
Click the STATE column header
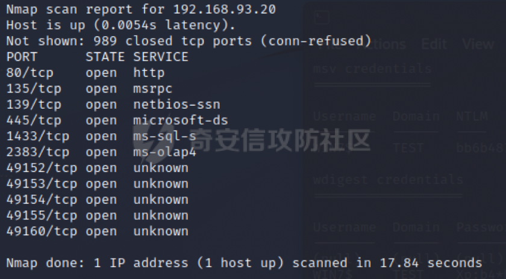(105, 57)
